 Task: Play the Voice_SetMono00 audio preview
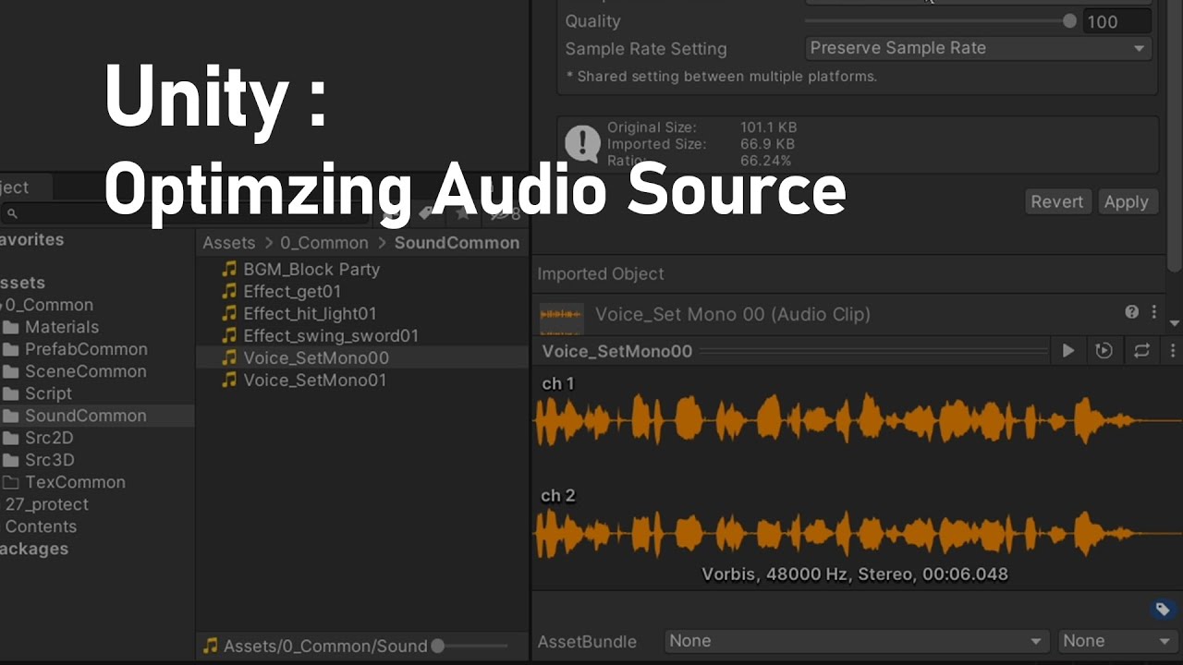click(x=1067, y=351)
